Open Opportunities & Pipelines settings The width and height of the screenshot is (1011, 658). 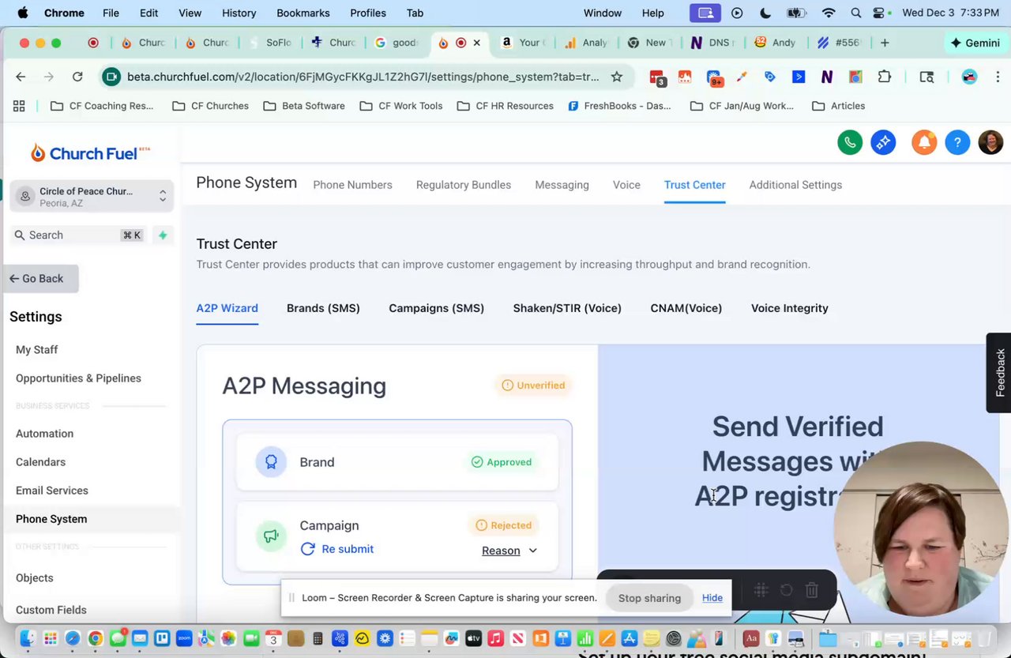point(78,378)
